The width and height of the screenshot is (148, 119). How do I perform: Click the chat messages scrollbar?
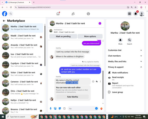point(103,85)
